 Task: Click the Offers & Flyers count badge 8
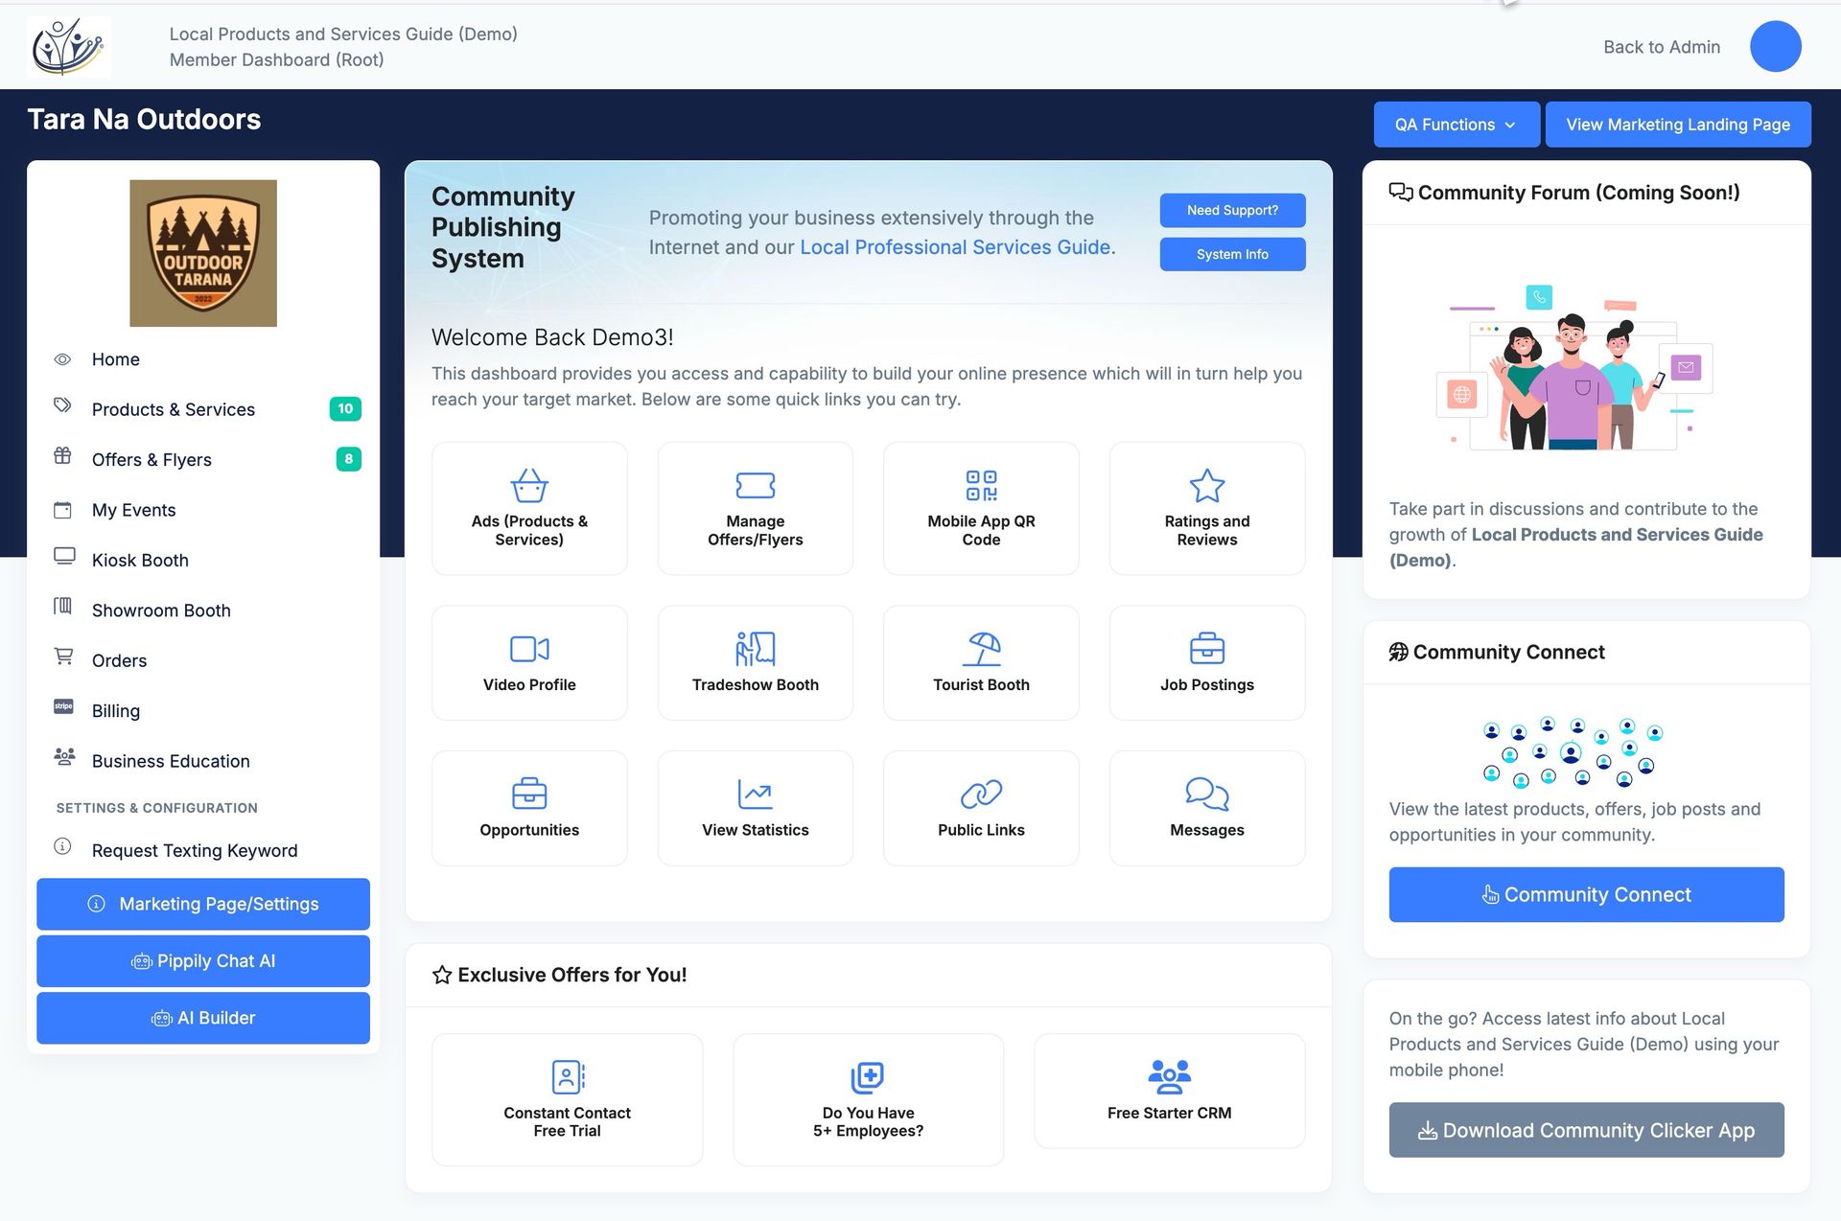348,459
